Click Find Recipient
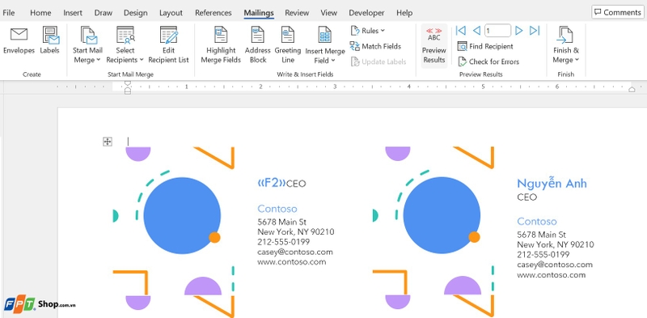The height and width of the screenshot is (318, 647). tap(486, 46)
